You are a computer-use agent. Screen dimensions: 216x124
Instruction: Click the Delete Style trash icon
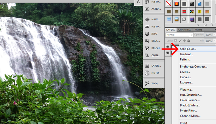click(212, 25)
